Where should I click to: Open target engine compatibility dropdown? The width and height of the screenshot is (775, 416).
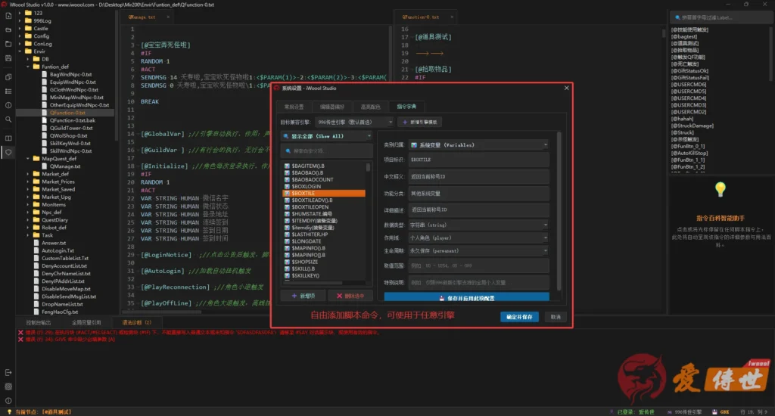tap(354, 122)
